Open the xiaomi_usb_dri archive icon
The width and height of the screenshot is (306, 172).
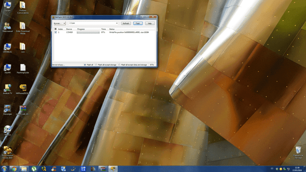tap(23, 110)
